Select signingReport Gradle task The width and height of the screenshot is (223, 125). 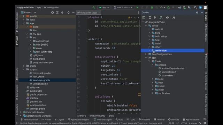tap(169, 72)
